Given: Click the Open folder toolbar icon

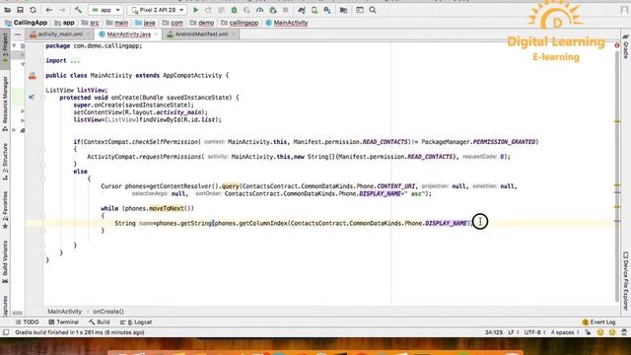Looking at the screenshot, I should tap(7, 10).
